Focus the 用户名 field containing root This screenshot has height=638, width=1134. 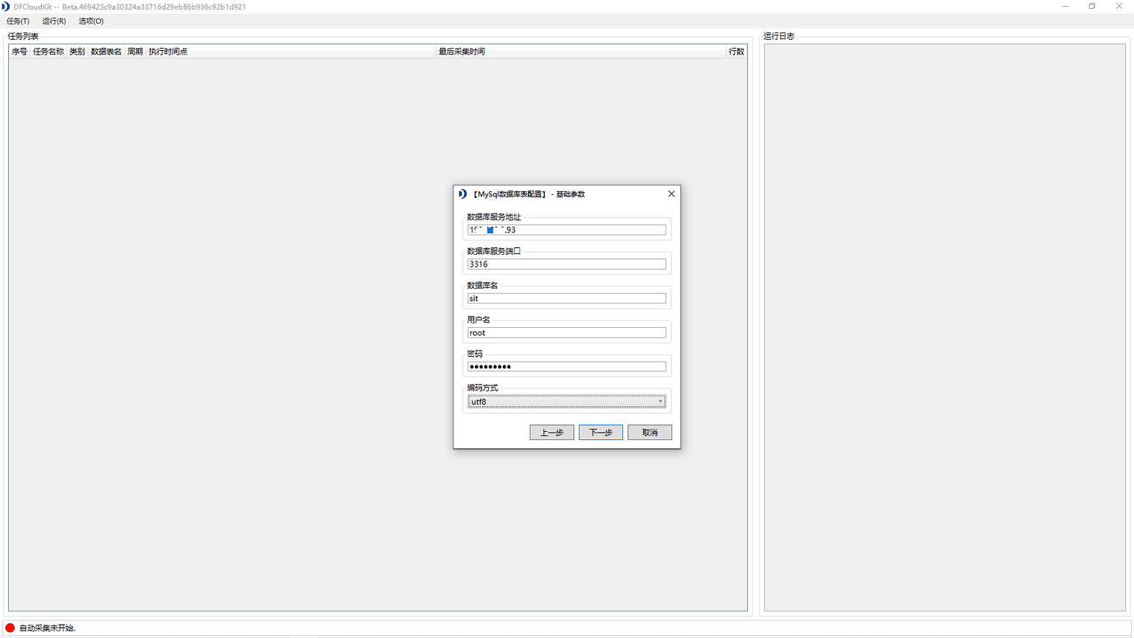tap(566, 333)
